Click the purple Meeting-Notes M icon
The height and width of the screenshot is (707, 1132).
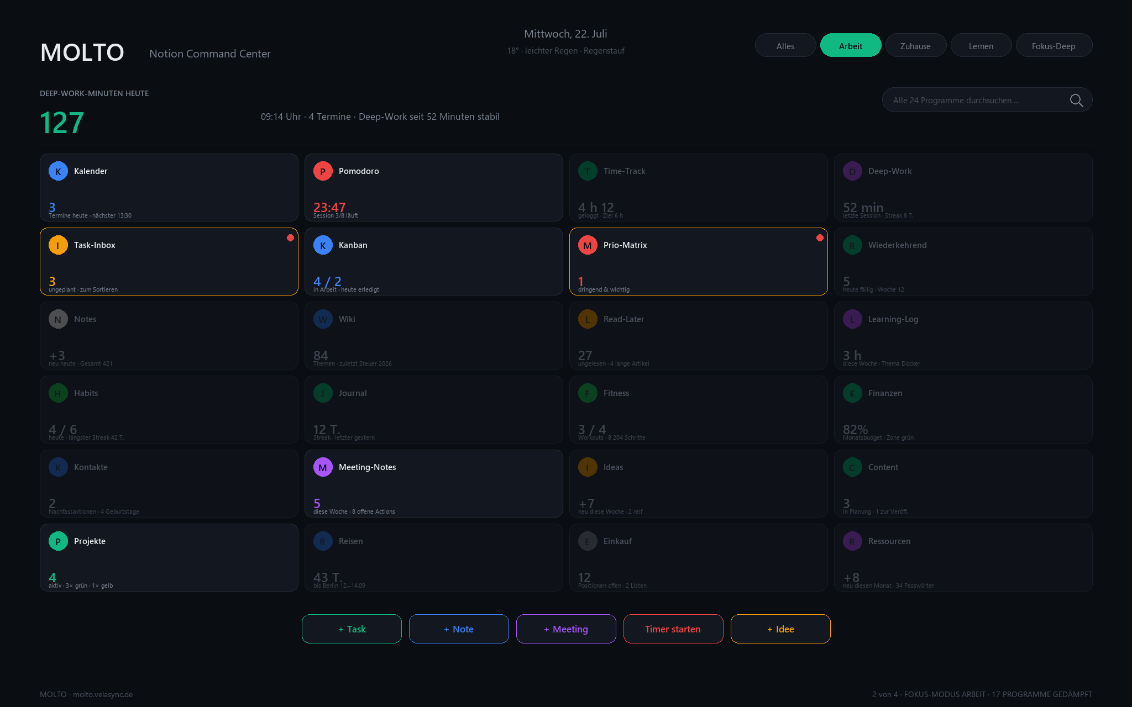click(x=323, y=467)
